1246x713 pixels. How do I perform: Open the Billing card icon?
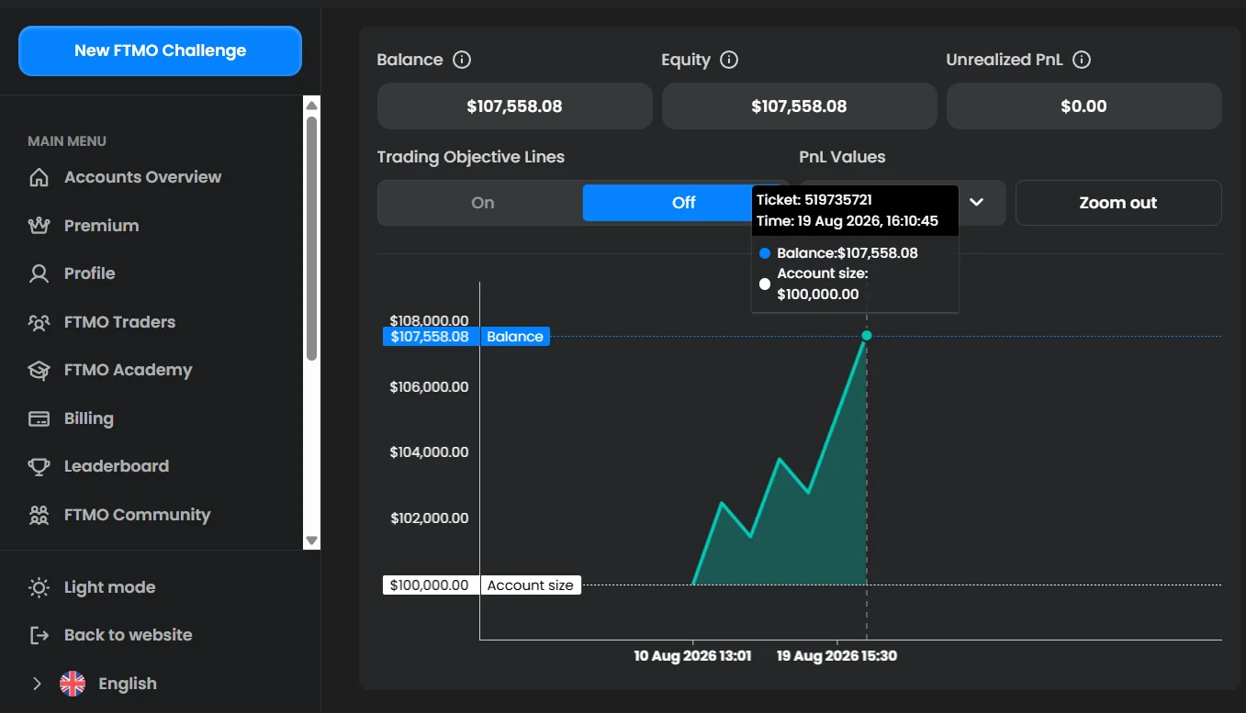pos(39,418)
